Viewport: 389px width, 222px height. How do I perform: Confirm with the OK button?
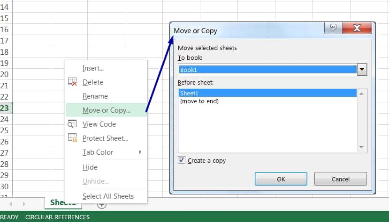pyautogui.click(x=281, y=179)
